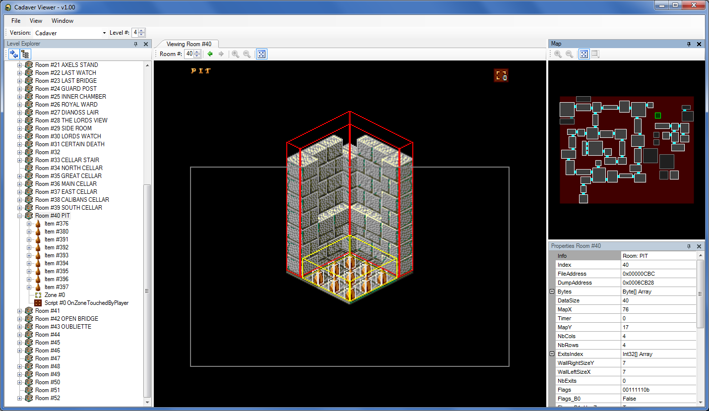The height and width of the screenshot is (411, 709).
Task: Expand the Room #39 SOUTH CELLAR node
Action: (20, 208)
